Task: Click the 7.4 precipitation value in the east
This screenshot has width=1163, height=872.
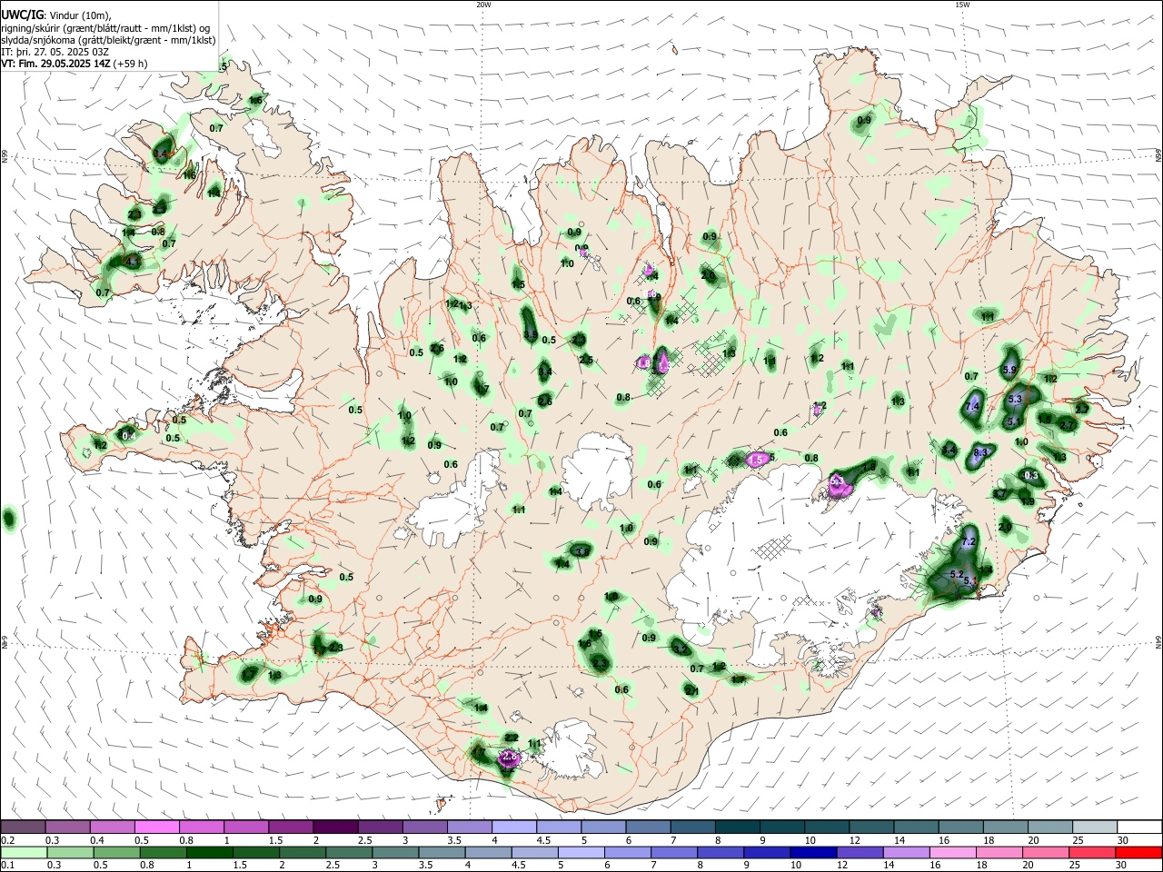Action: pyautogui.click(x=973, y=407)
